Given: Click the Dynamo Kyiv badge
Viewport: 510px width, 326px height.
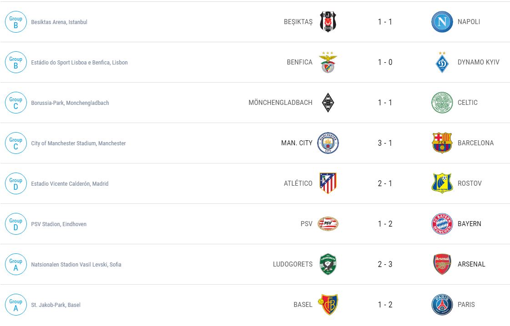Looking at the screenshot, I should click(x=442, y=62).
